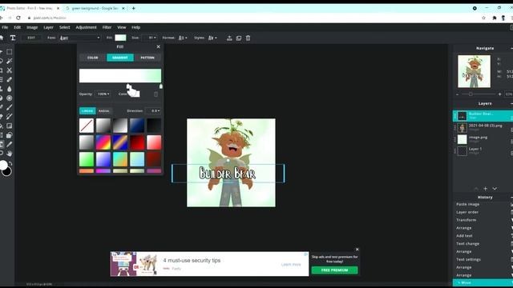This screenshot has height=288, width=513.
Task: Select the circular target tool icon
Action: point(9,98)
